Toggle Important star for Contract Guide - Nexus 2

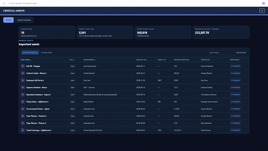tap(235, 73)
